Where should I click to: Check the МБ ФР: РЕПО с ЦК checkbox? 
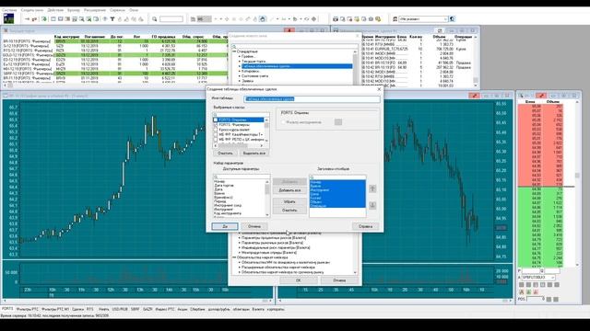[x=216, y=139]
